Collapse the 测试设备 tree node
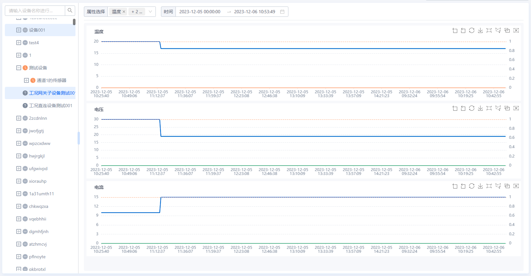The height and width of the screenshot is (276, 531). pyautogui.click(x=19, y=68)
